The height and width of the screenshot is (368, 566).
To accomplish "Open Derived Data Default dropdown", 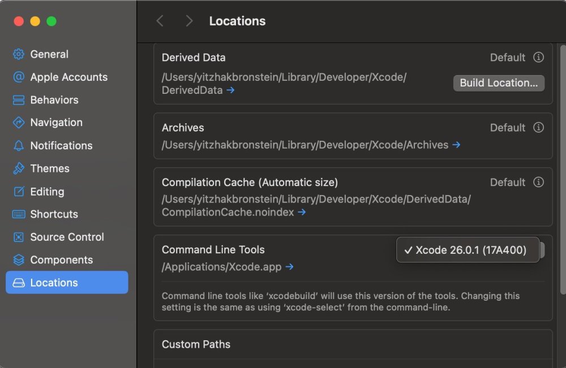I will coord(507,57).
